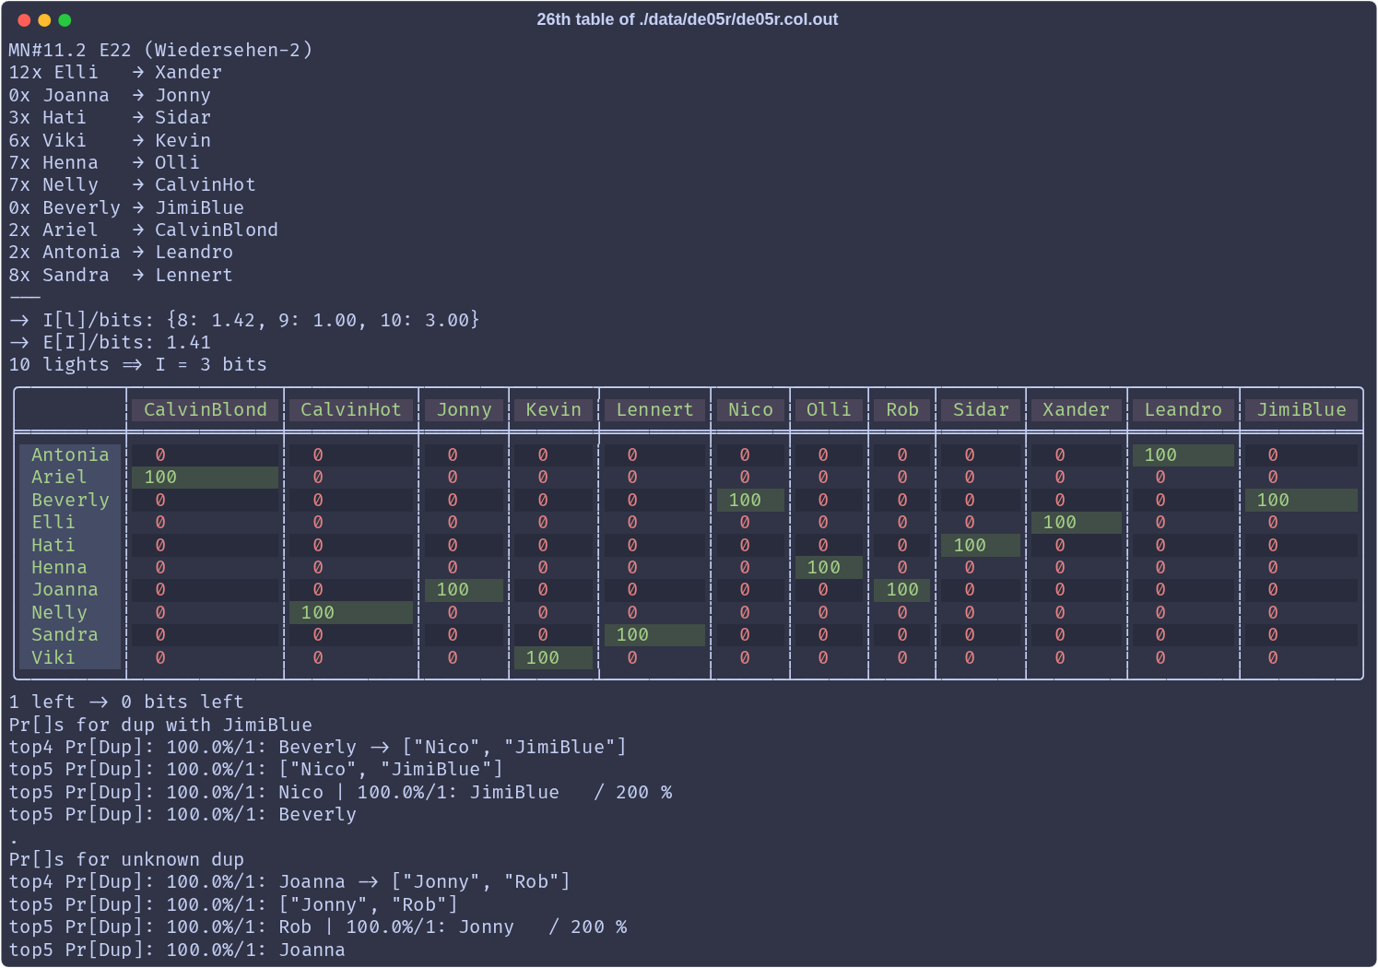The width and height of the screenshot is (1378, 968).
Task: Select the Antonia row label
Action: pyautogui.click(x=70, y=454)
